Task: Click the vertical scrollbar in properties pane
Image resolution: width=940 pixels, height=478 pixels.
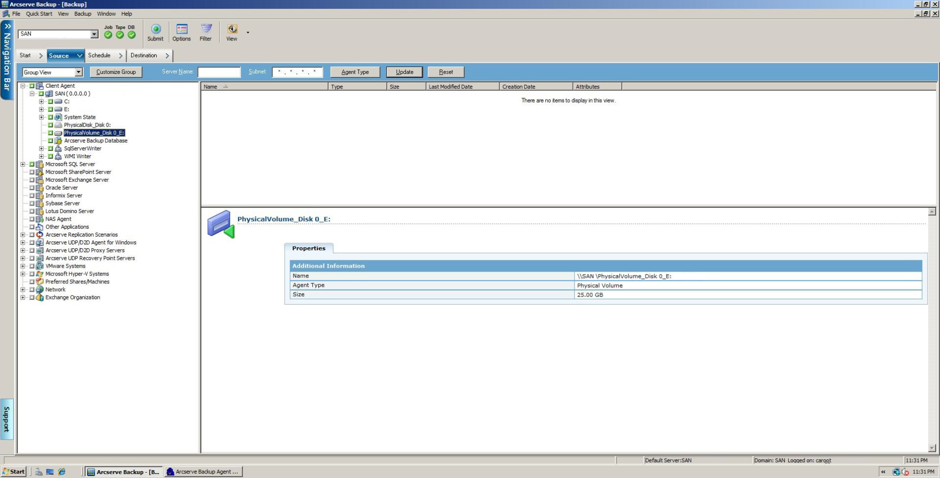Action: pyautogui.click(x=931, y=330)
